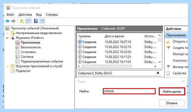Click Импорт настраиваемого представления action
Viewport: 191px width, 112px height.
click(x=180, y=54)
